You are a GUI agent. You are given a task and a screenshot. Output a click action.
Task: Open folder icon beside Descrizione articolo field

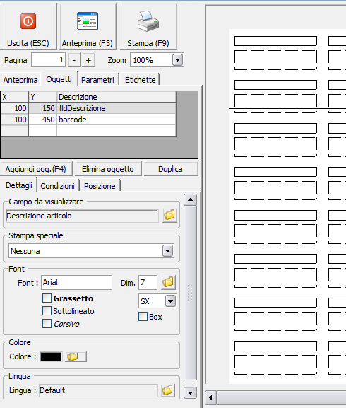[x=169, y=215]
